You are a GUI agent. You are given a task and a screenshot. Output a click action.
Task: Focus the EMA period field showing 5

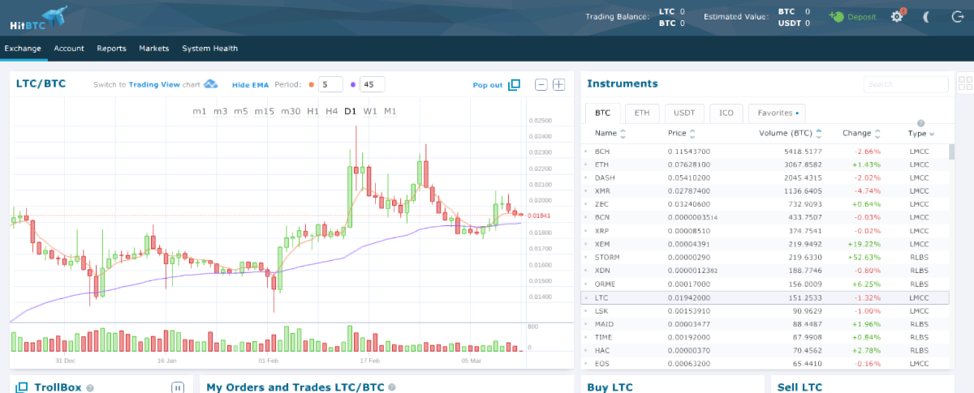click(x=330, y=84)
